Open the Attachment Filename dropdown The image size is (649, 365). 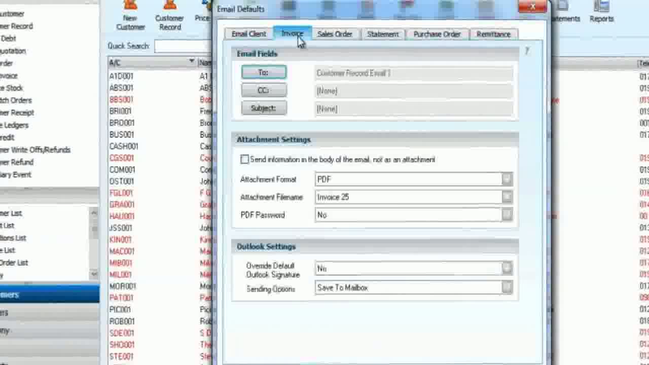point(507,197)
